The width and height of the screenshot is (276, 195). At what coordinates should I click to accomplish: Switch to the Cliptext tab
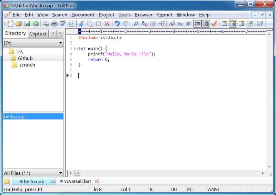[x=38, y=33]
